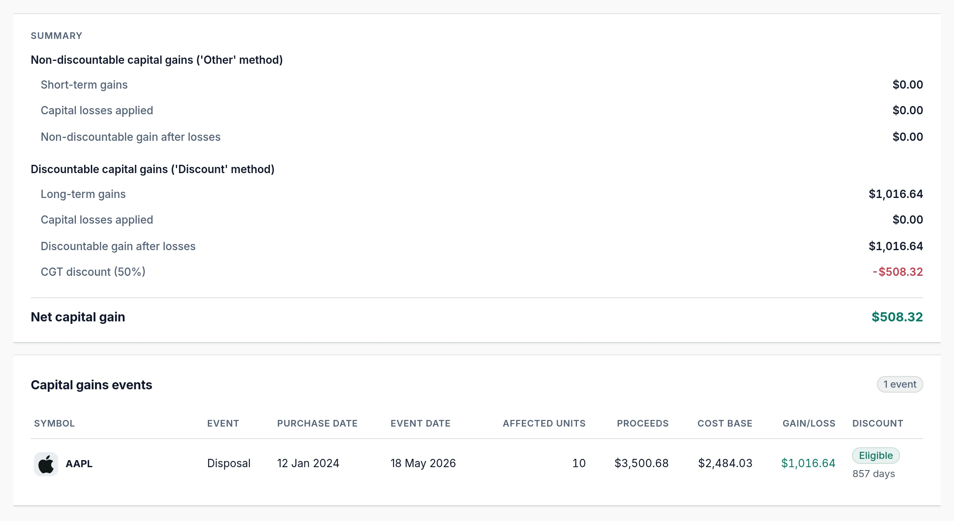Viewport: 954px width, 521px height.
Task: Click the '1 event' badge
Action: 900,384
